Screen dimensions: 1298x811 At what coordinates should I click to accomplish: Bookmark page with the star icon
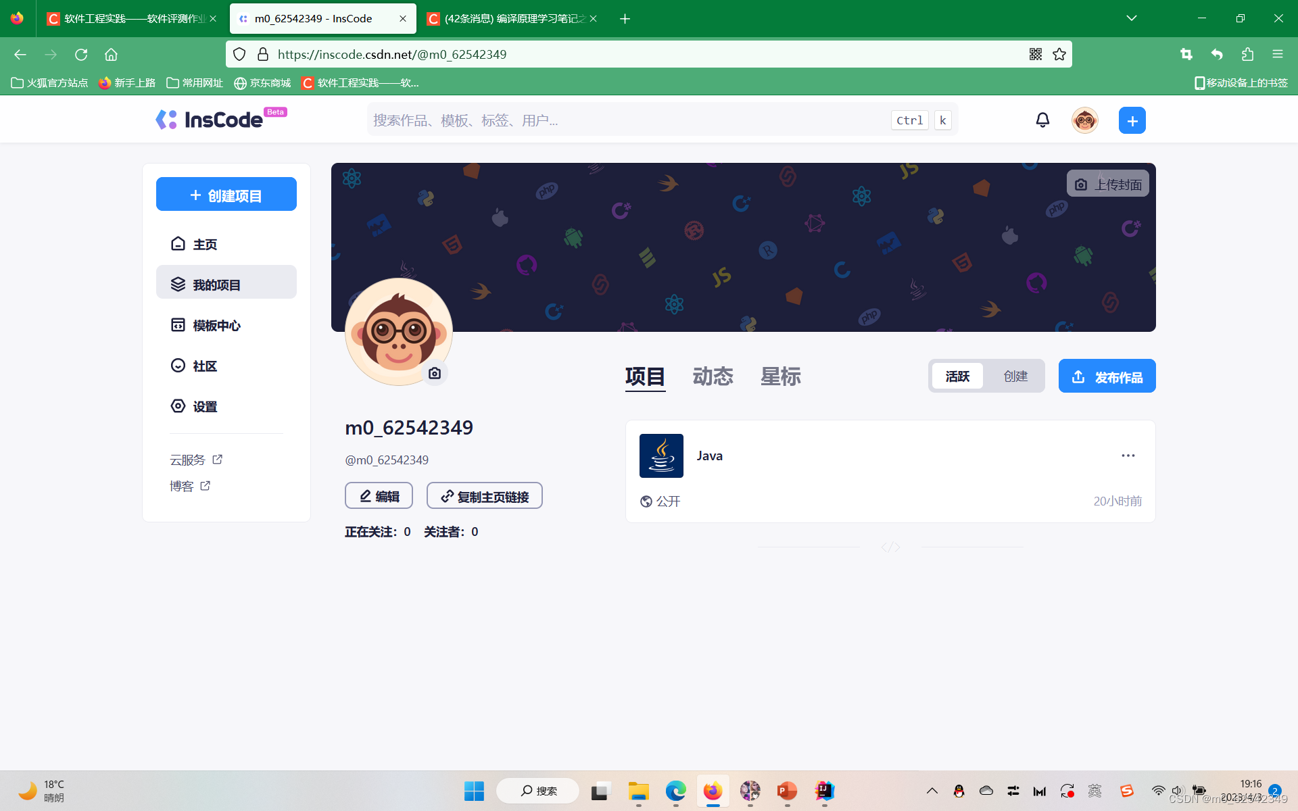1059,54
